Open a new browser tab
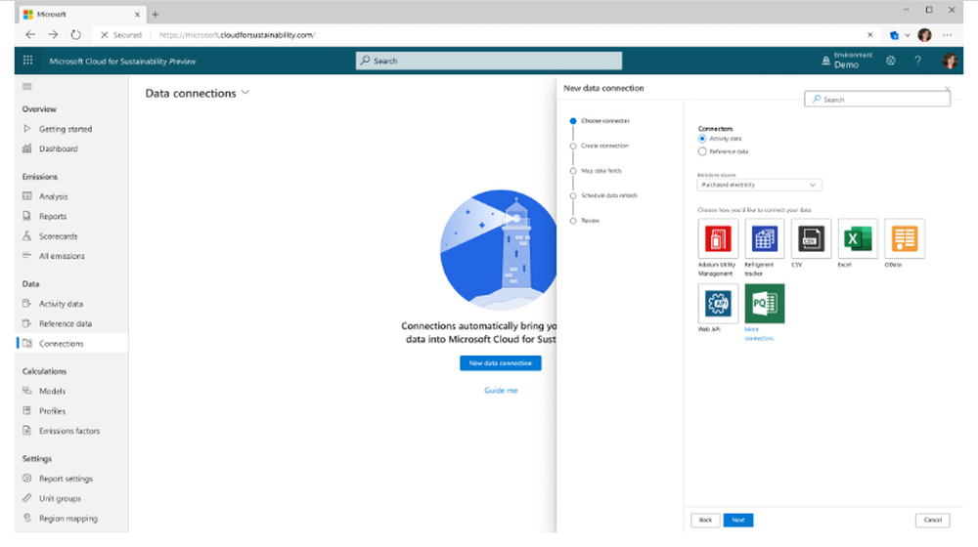Screen dimensions: 978x547 pos(156,15)
